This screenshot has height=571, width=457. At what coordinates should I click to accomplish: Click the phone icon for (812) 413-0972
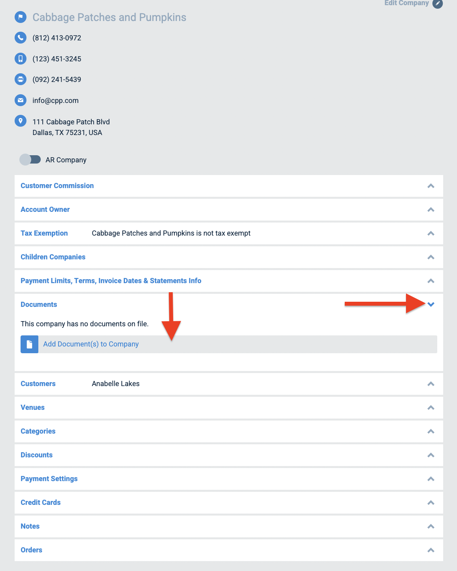(21, 38)
